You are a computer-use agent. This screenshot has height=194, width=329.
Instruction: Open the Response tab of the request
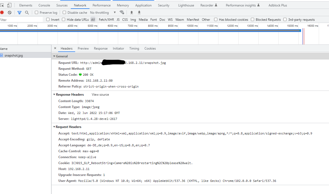(101, 48)
